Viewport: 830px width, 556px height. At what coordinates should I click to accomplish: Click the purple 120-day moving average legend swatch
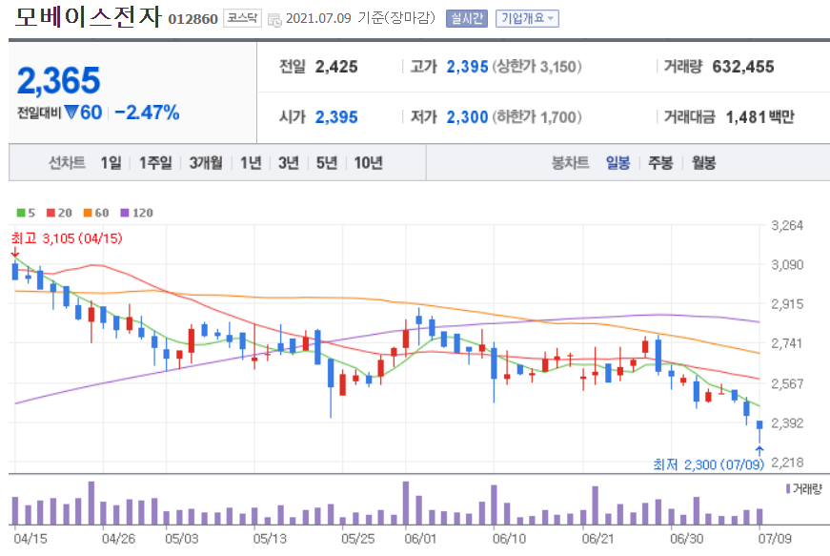pos(125,213)
